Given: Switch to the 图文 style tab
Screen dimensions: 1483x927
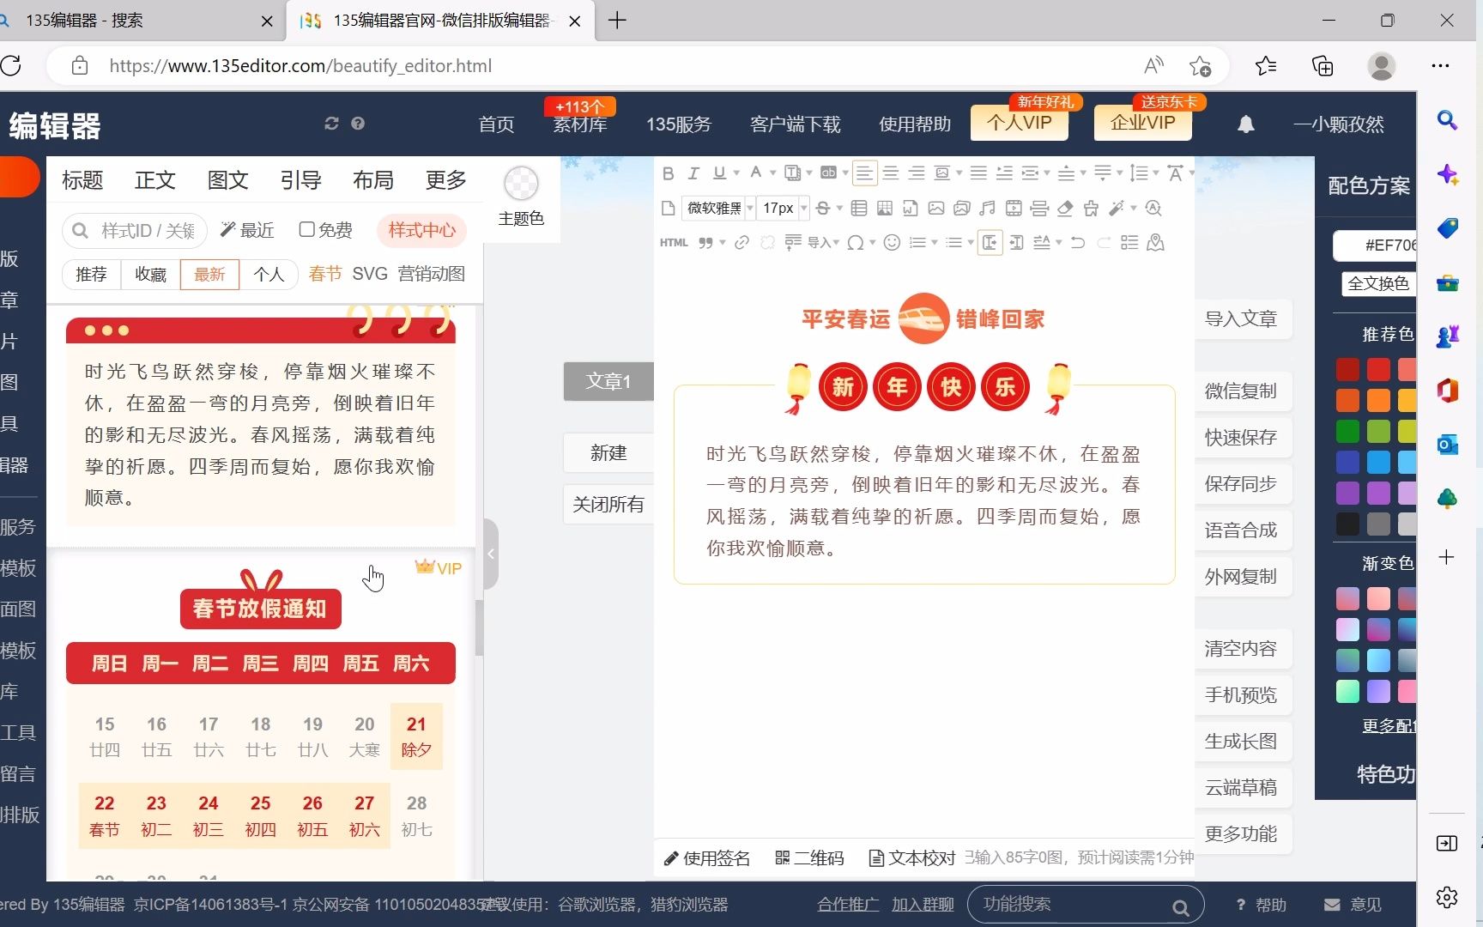Looking at the screenshot, I should tap(227, 180).
